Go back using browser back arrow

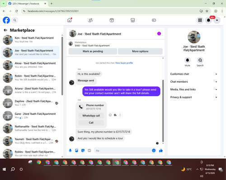(x=4, y=11)
